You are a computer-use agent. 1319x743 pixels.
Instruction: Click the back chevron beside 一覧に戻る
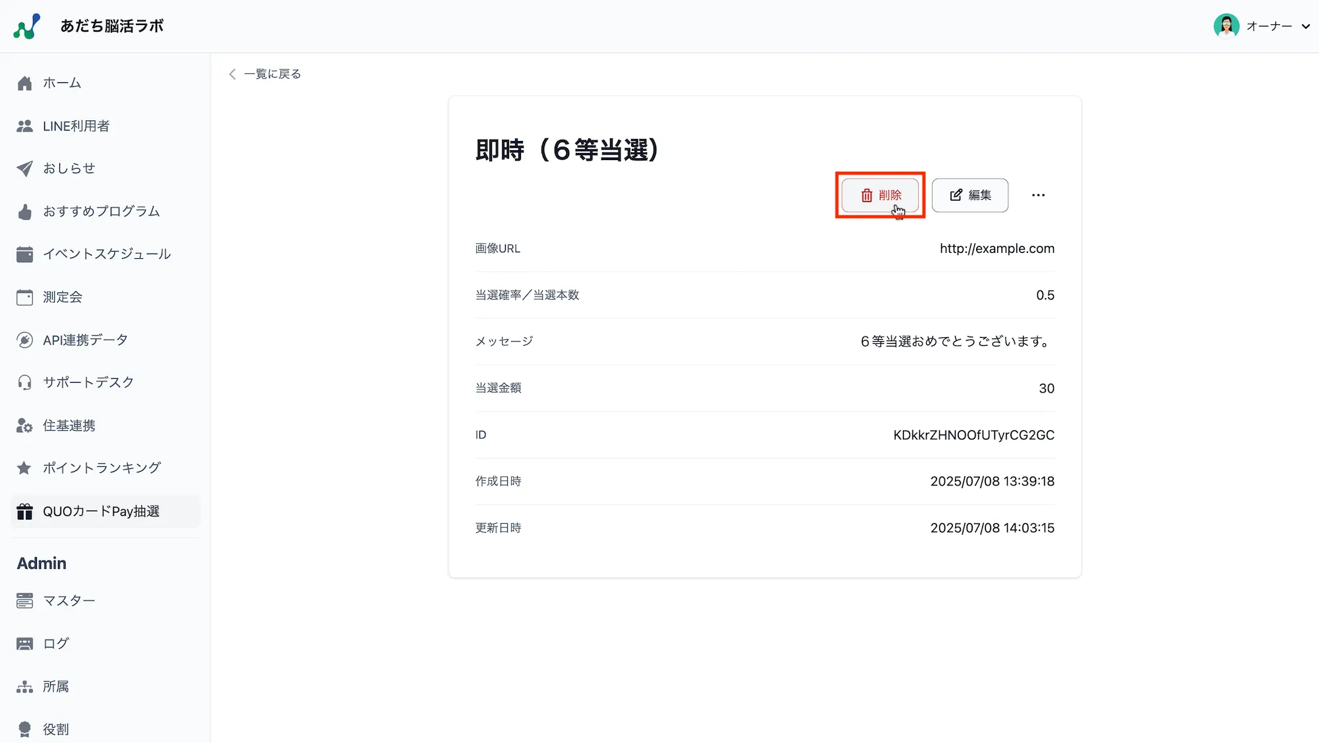click(x=232, y=74)
